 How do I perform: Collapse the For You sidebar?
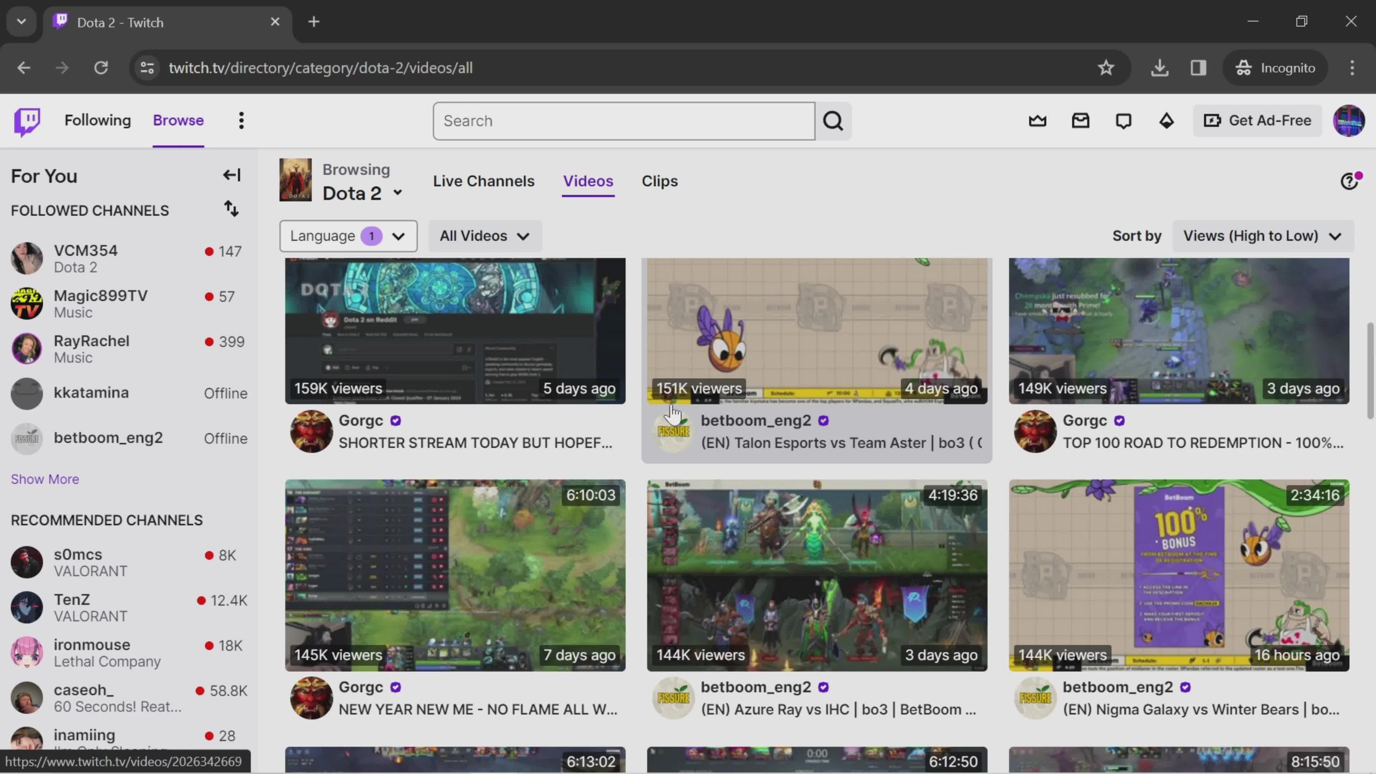pos(232,175)
